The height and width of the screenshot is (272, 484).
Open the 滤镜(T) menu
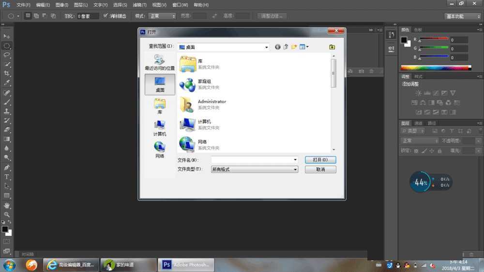click(140, 5)
